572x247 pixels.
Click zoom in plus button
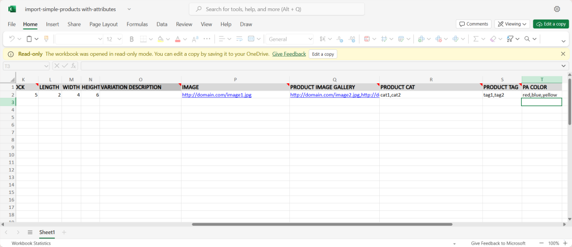(x=565, y=243)
